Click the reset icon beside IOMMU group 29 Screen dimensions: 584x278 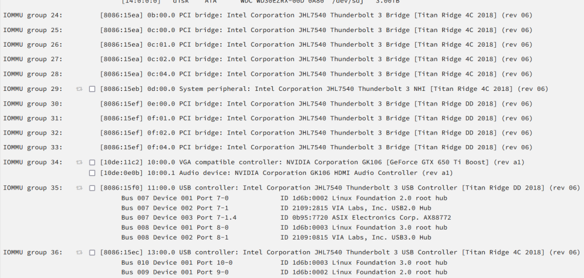click(79, 89)
